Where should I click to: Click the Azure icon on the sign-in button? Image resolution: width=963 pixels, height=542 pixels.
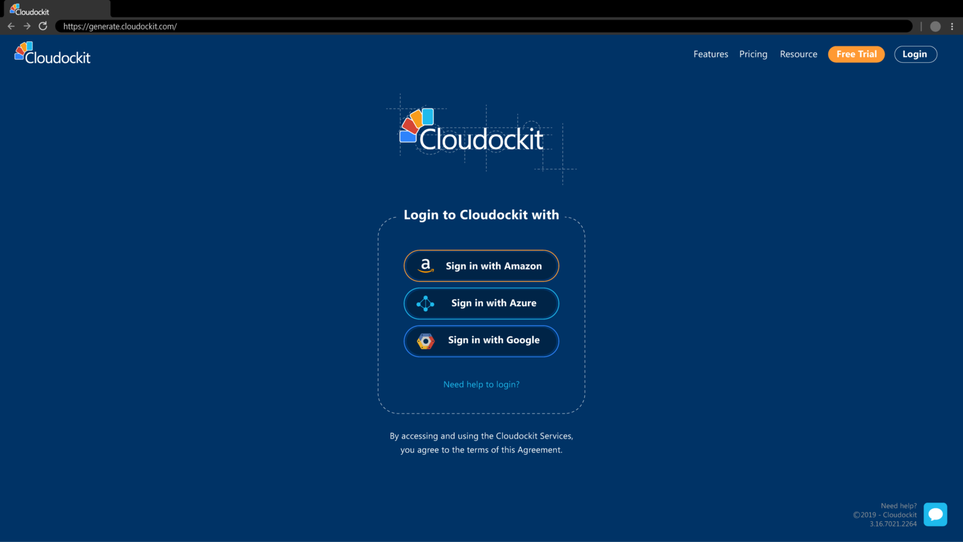tap(425, 303)
